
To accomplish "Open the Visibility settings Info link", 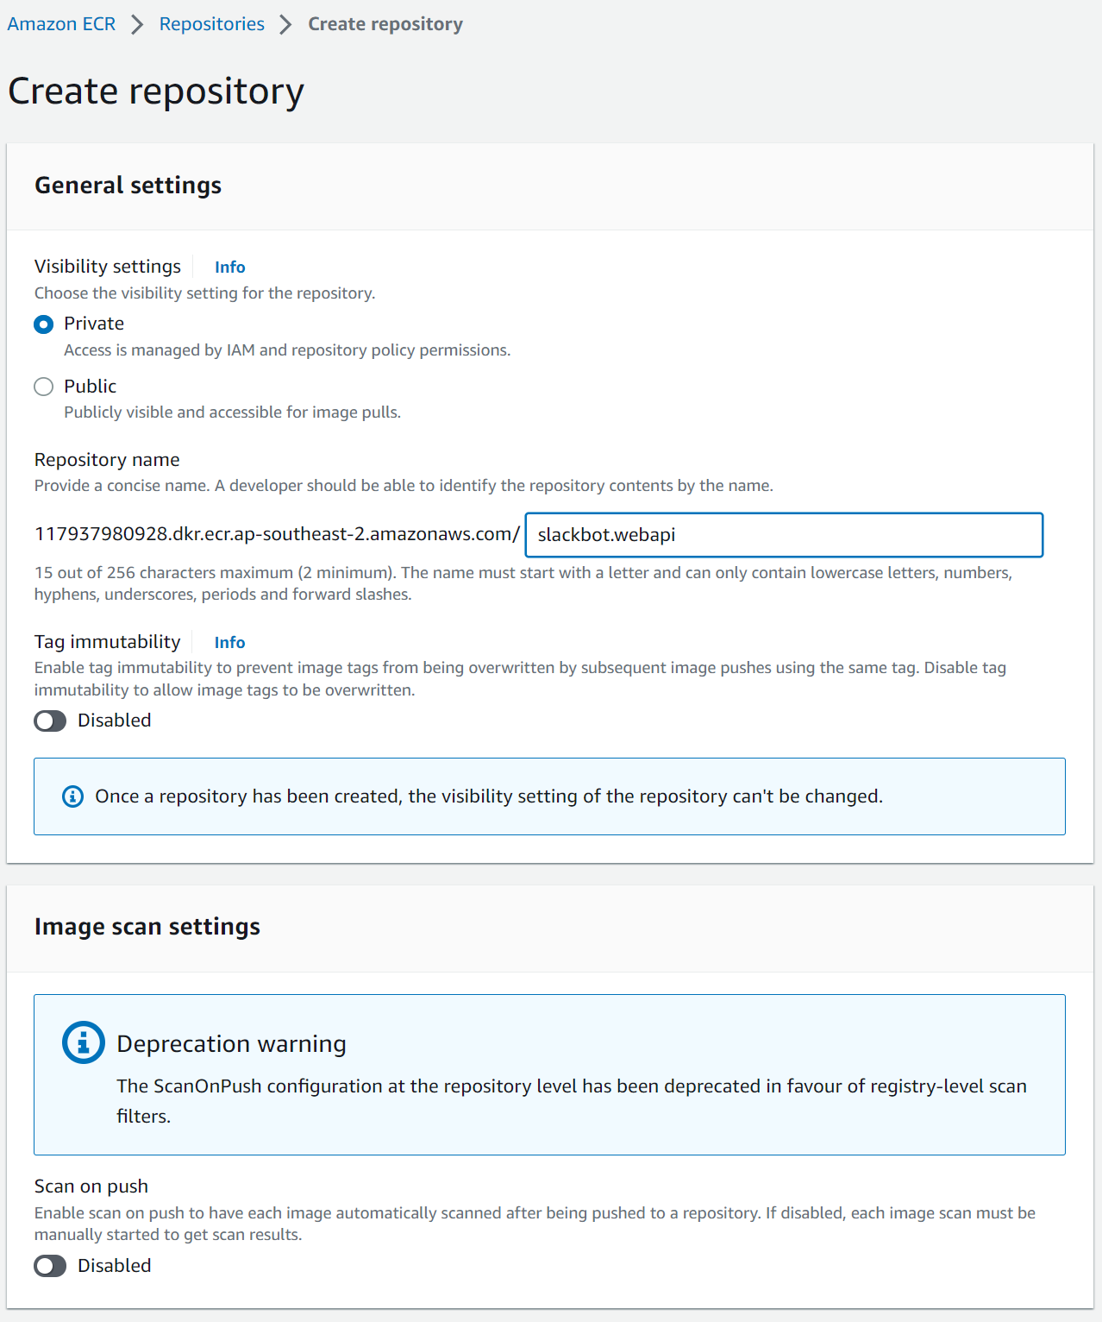I will tap(229, 267).
